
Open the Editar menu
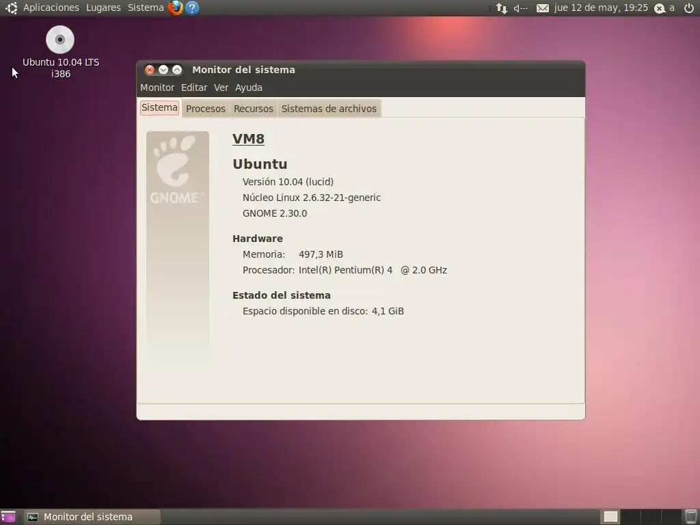point(193,87)
